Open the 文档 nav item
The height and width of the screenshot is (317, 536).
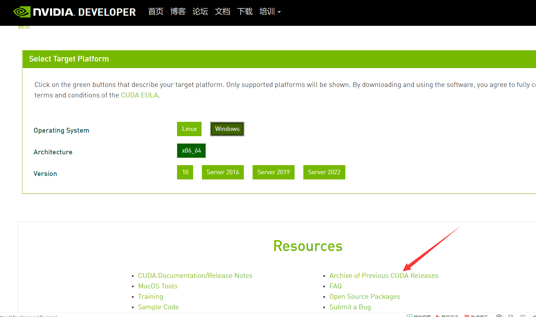pyautogui.click(x=223, y=12)
